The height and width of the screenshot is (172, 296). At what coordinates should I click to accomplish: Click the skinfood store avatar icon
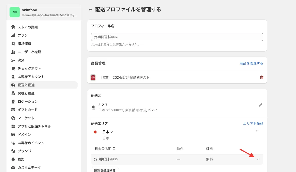pyautogui.click(x=15, y=12)
